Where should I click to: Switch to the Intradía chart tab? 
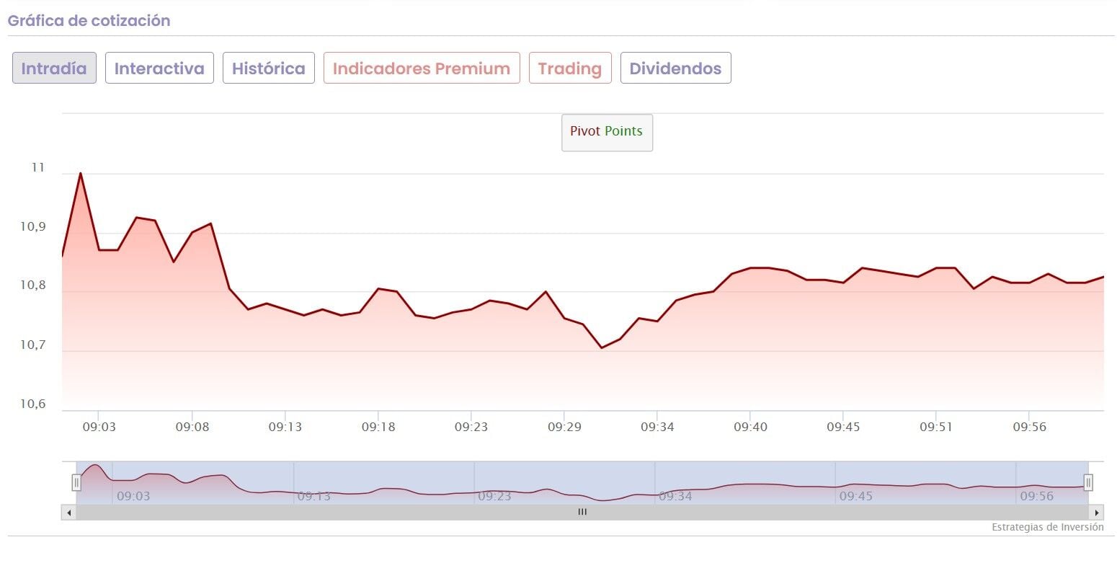54,68
